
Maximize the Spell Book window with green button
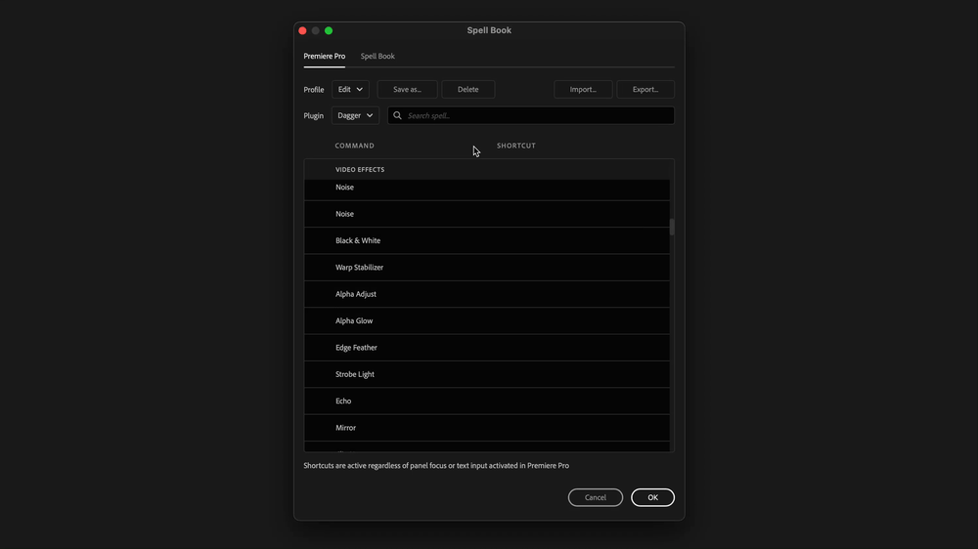coord(329,30)
